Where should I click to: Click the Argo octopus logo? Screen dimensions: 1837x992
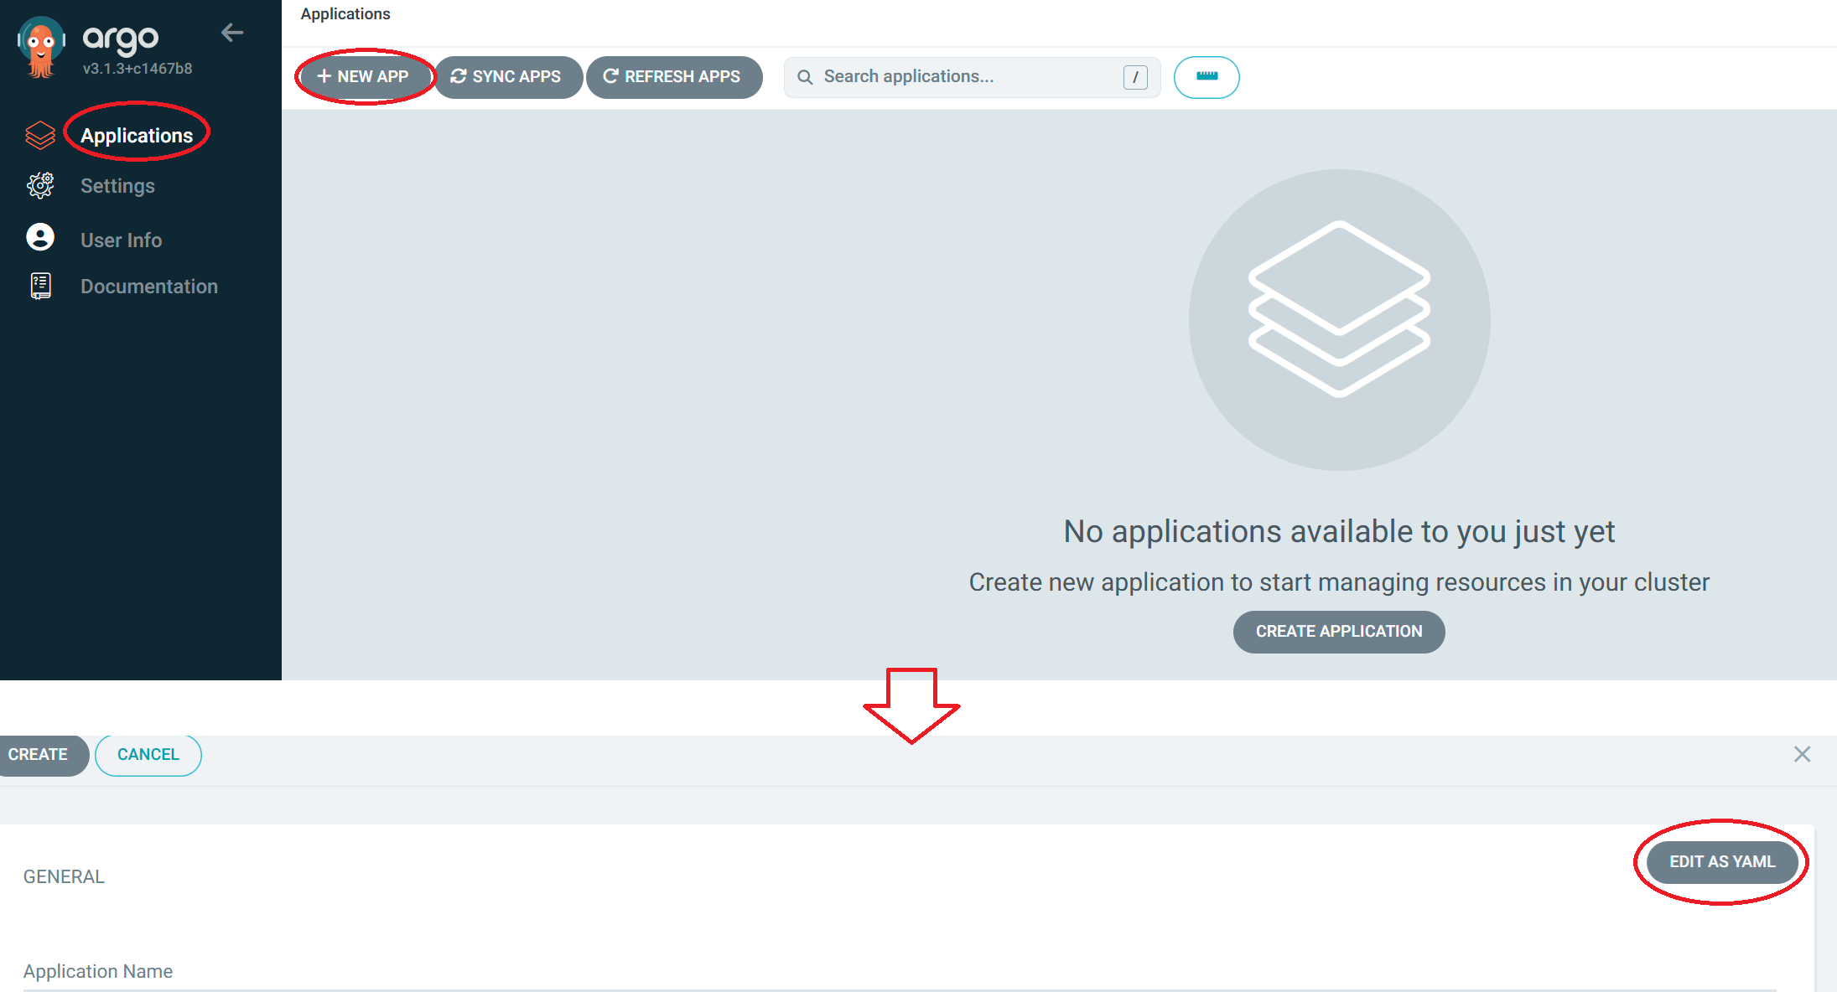point(40,48)
